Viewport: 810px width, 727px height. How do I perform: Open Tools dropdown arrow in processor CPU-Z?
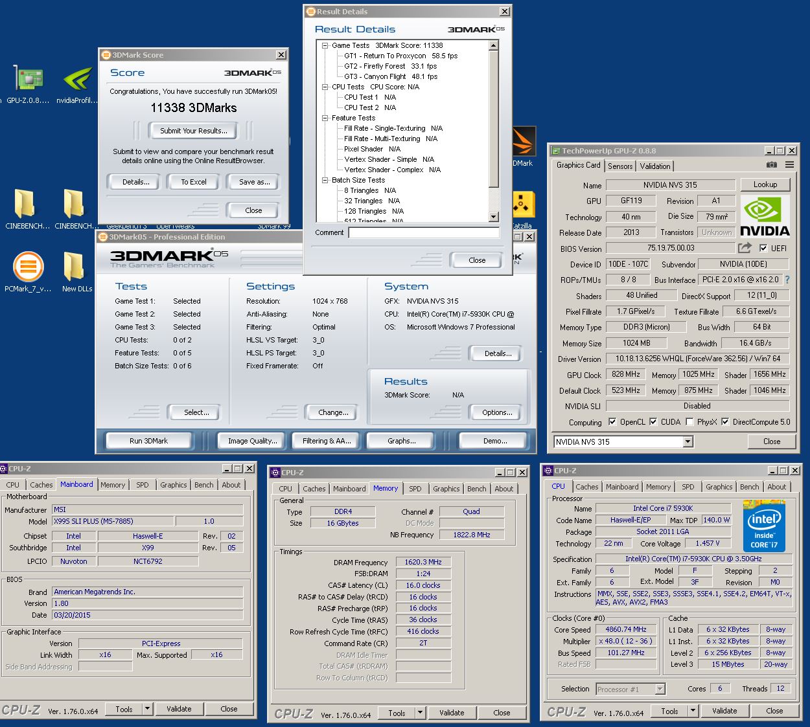coord(693,711)
